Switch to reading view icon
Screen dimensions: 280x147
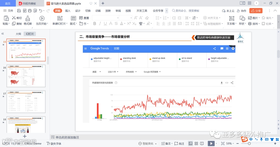(x=202, y=144)
